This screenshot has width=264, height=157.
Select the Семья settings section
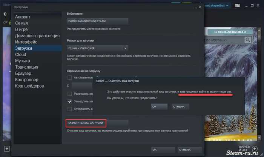(37, 23)
